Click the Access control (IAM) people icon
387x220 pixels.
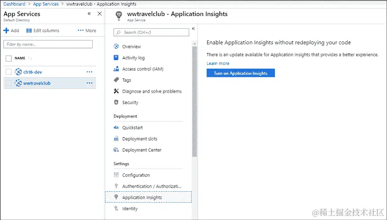116,69
